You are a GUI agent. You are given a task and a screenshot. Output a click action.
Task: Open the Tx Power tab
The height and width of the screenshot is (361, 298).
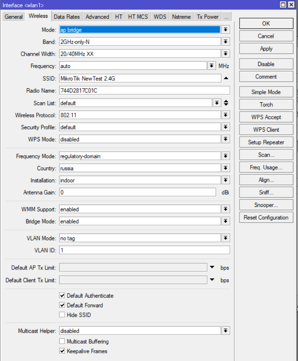click(x=208, y=17)
